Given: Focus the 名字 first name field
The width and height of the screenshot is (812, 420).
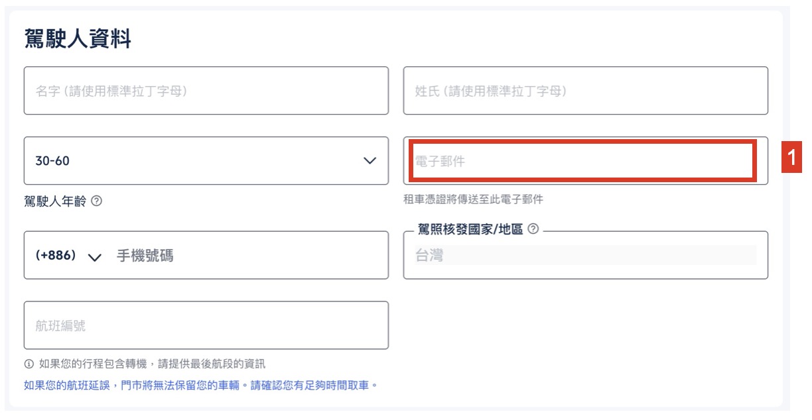Looking at the screenshot, I should point(206,91).
